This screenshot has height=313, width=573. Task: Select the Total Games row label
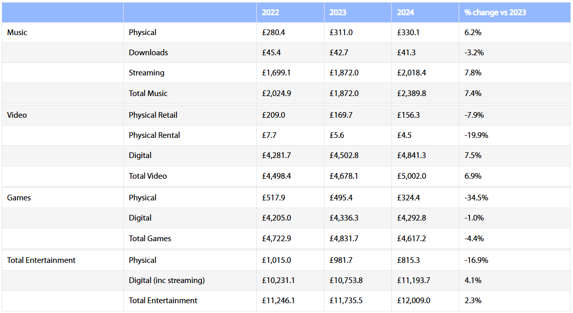point(150,239)
